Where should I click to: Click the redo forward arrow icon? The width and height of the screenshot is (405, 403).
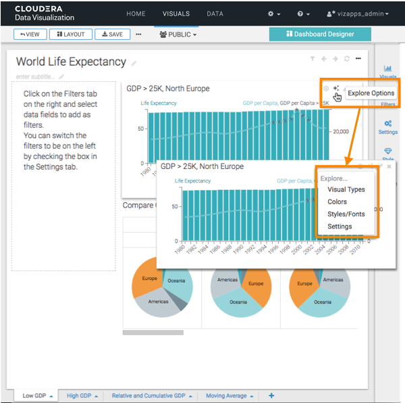pyautogui.click(x=335, y=59)
